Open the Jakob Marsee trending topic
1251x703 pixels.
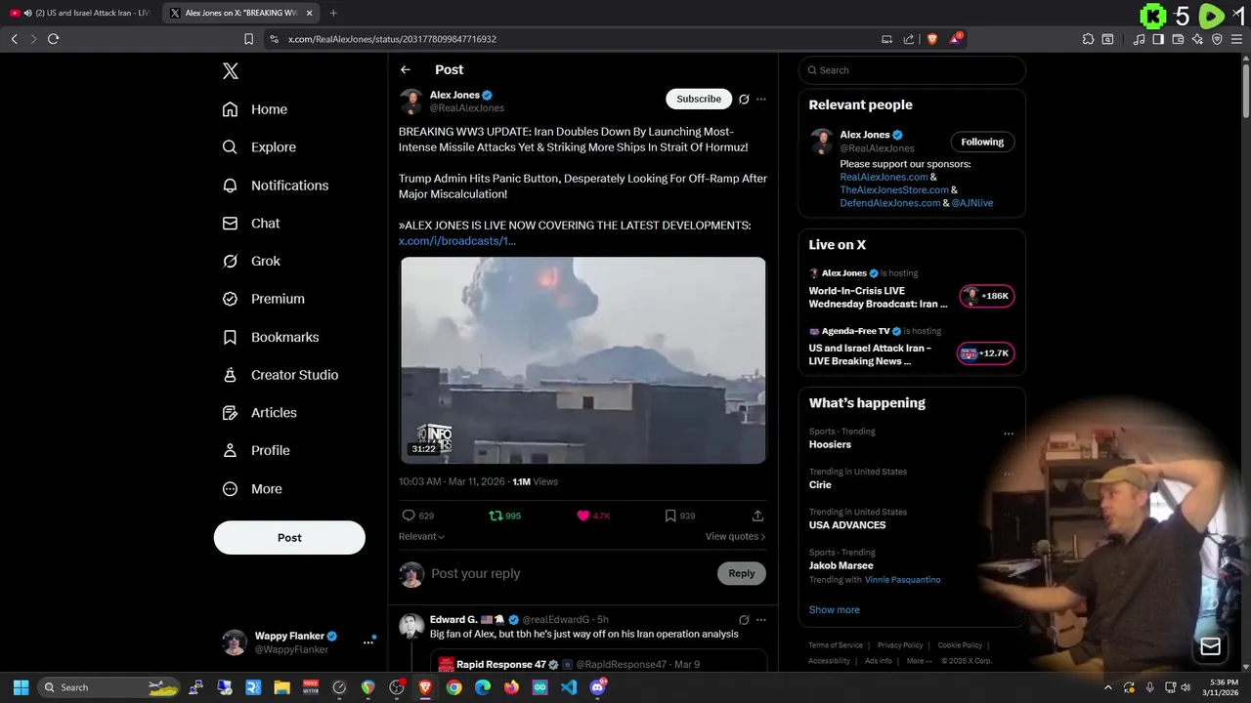[841, 565]
